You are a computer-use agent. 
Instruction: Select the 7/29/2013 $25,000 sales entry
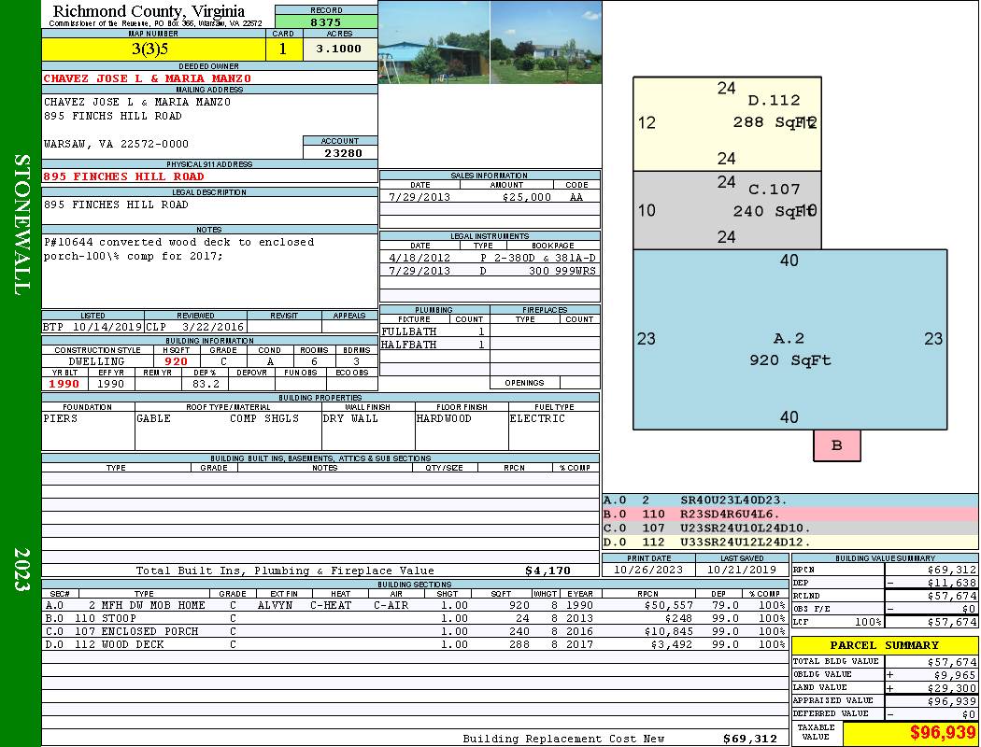click(490, 197)
